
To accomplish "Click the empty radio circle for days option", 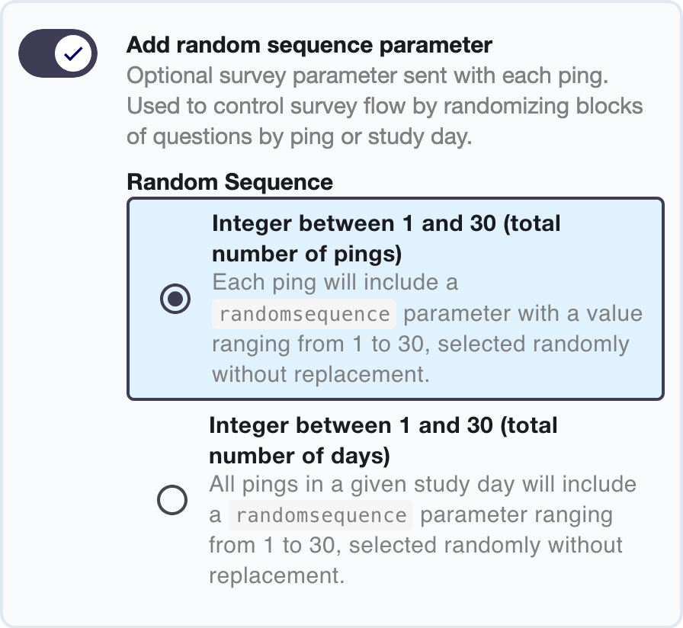I will [173, 500].
